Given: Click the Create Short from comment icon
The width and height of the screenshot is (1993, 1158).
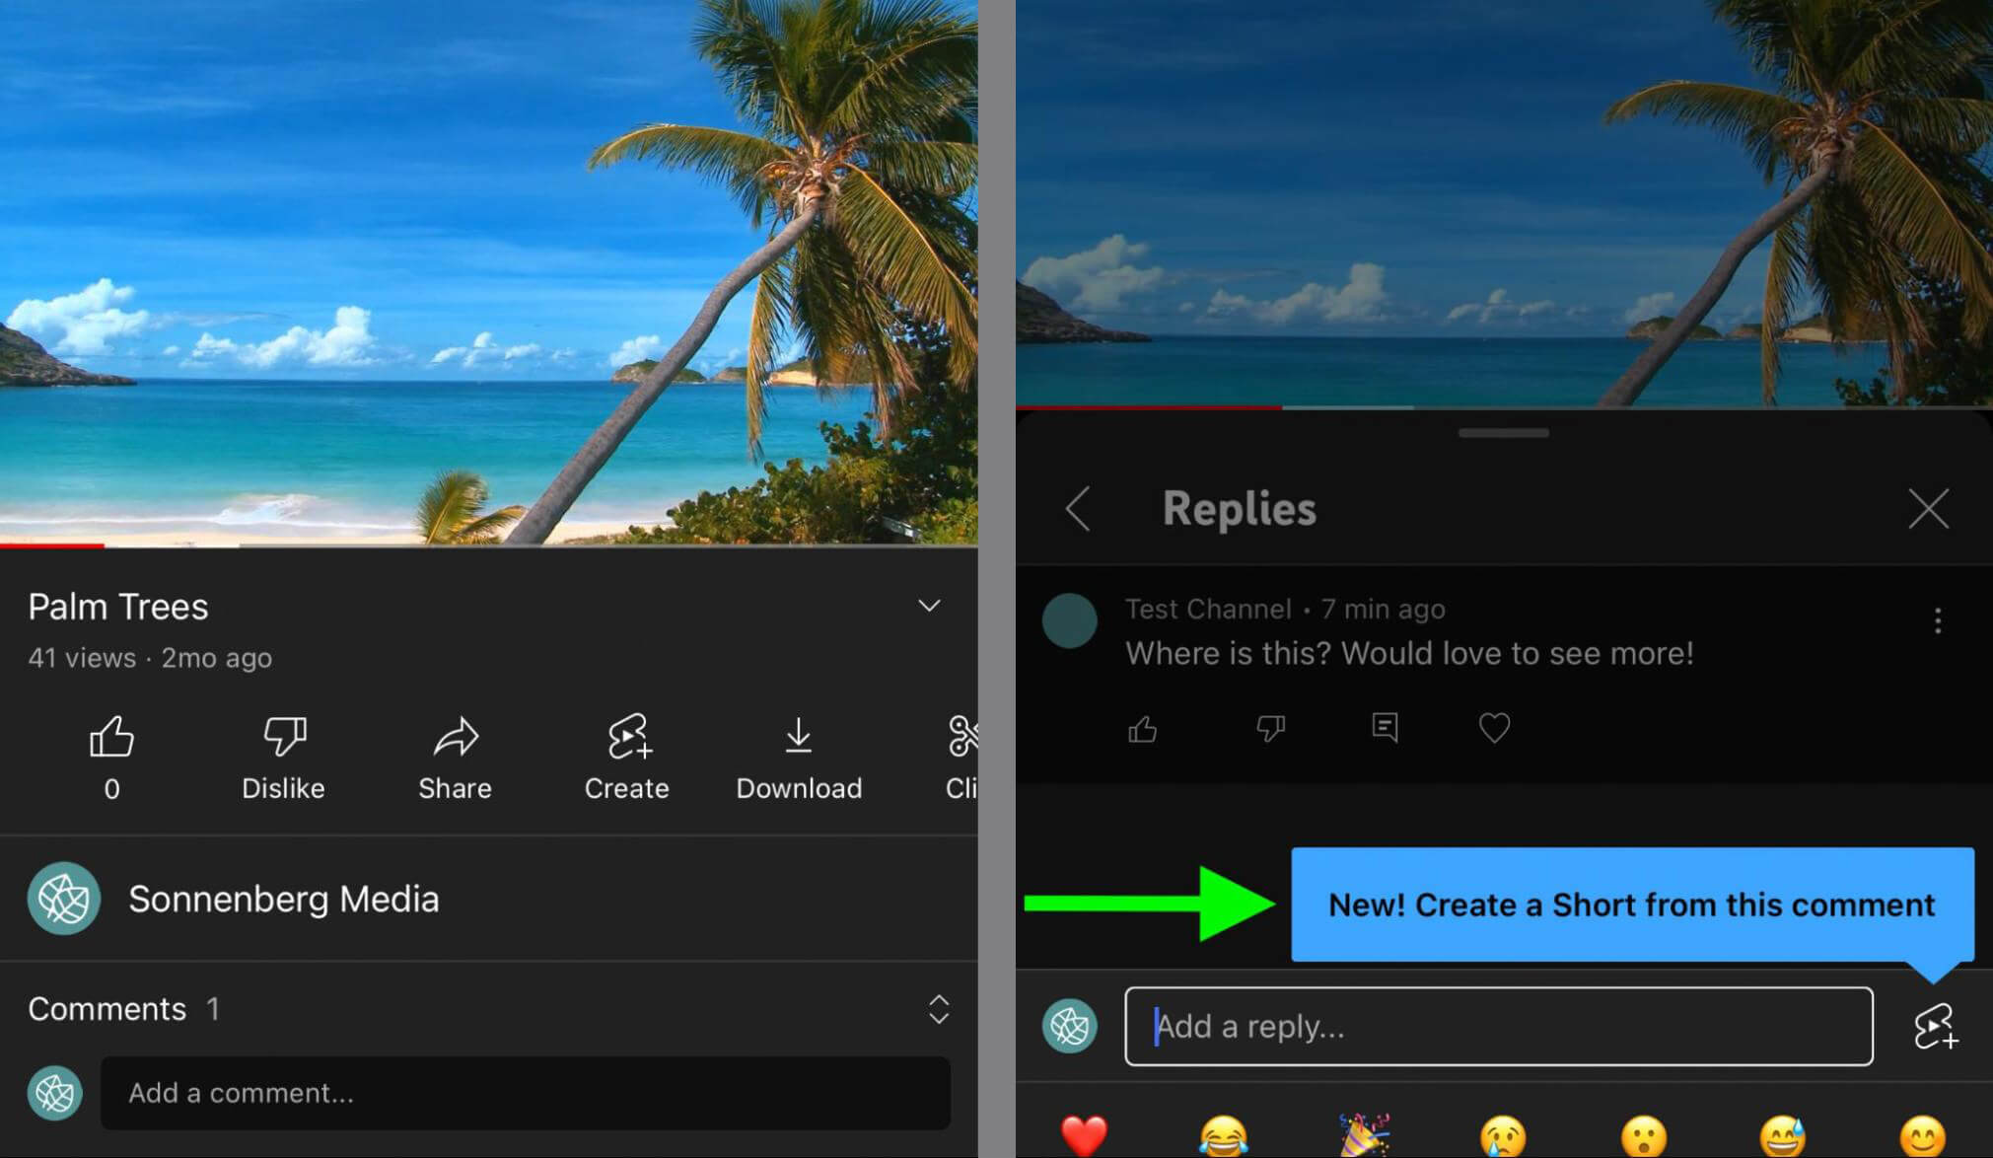Looking at the screenshot, I should click(x=1937, y=1027).
